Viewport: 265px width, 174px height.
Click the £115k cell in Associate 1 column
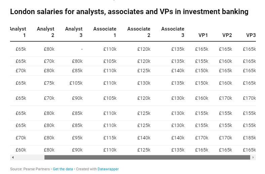110,138
